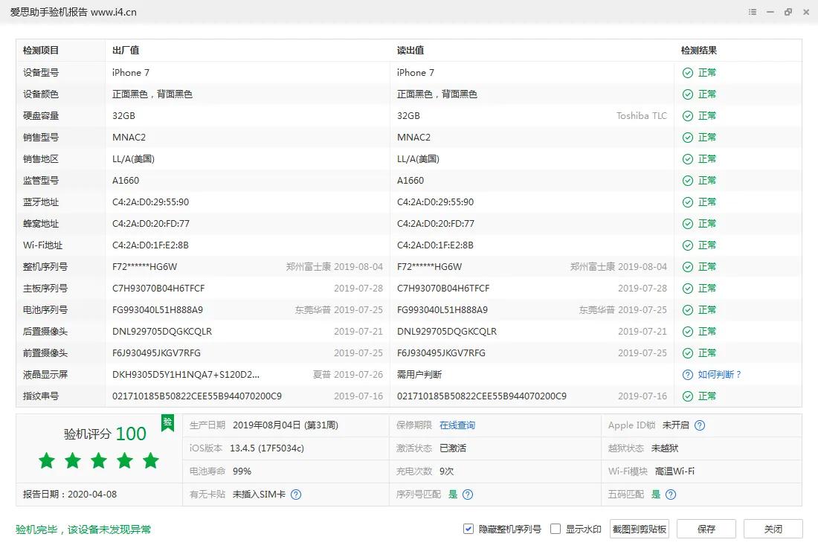Click the 保存 button
Image resolution: width=818 pixels, height=557 pixels.
tap(706, 529)
